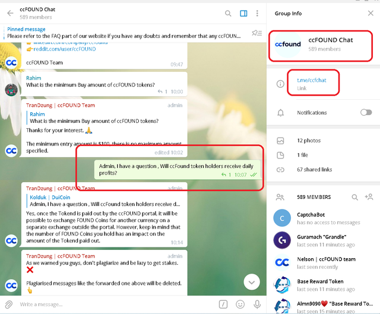The width and height of the screenshot is (380, 314).
Task: Click the CC avatar beside the Tokend reply
Action: 11,240
